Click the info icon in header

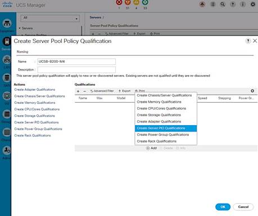point(243,5)
